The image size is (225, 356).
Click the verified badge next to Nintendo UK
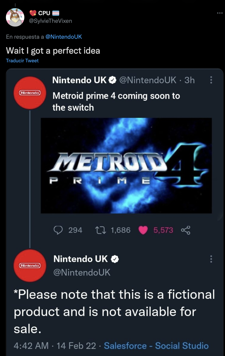point(113,80)
